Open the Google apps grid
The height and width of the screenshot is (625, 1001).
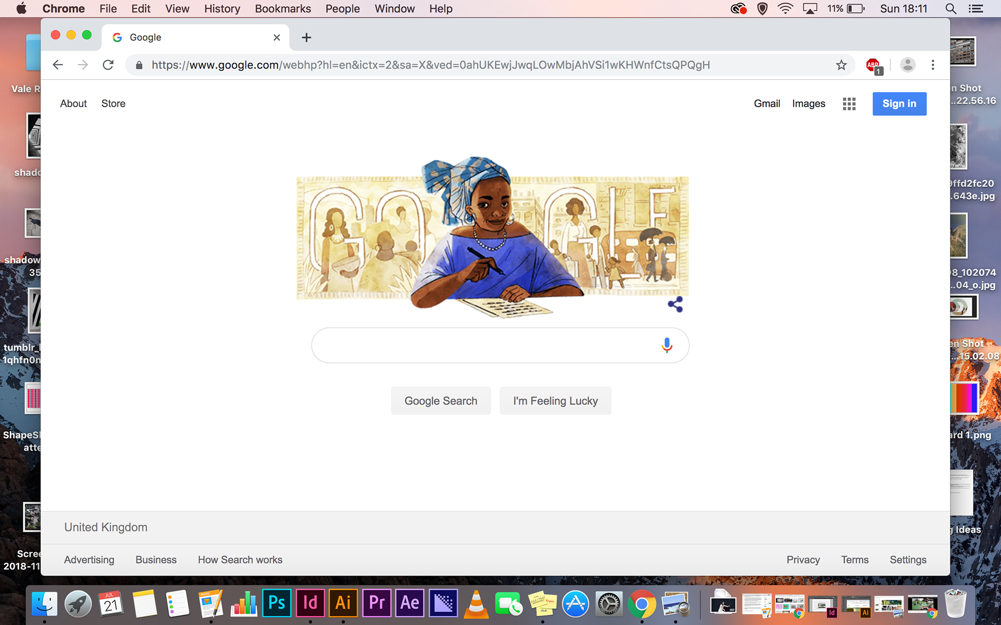[x=849, y=104]
